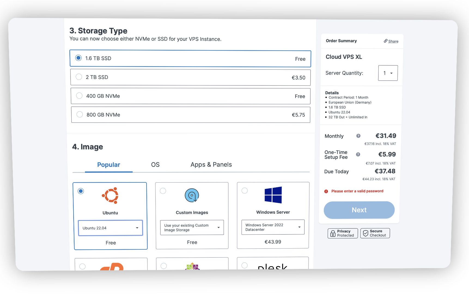469x294 pixels.
Task: Click the Free label under Ubuntu
Action: 111,243
